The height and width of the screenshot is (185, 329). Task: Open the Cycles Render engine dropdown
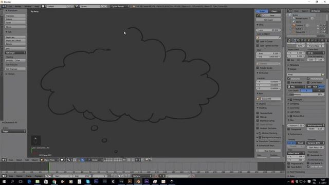pyautogui.click(x=120, y=7)
